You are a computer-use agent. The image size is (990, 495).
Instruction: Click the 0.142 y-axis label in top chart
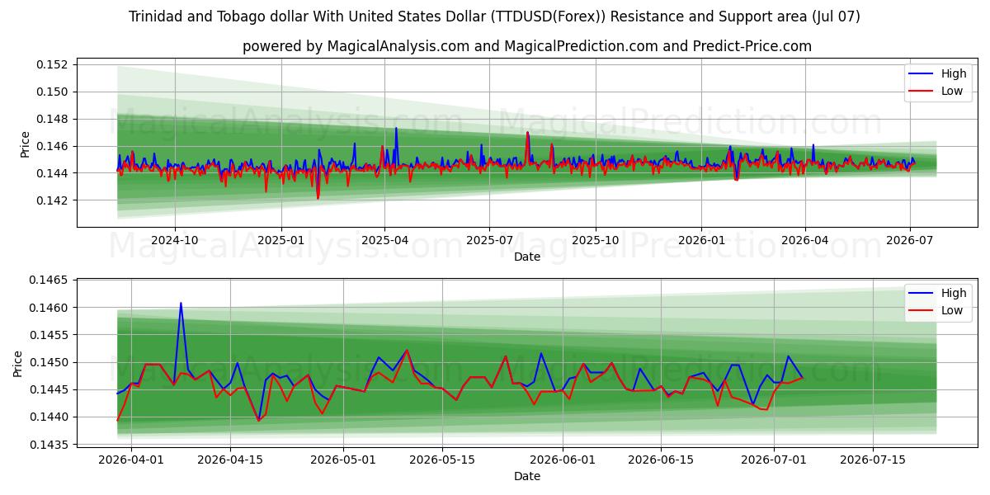coord(53,200)
